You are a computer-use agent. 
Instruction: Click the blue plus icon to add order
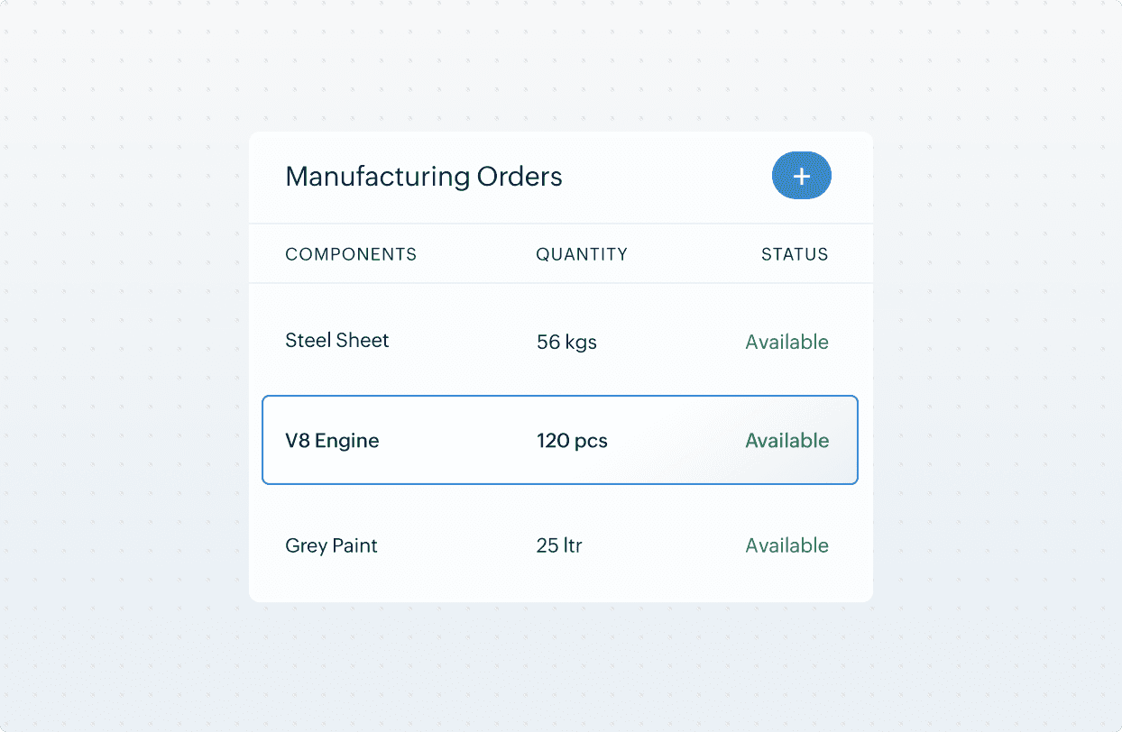(802, 176)
